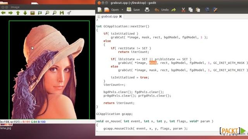Redo the last undone action in gedit

(x=174, y=10)
